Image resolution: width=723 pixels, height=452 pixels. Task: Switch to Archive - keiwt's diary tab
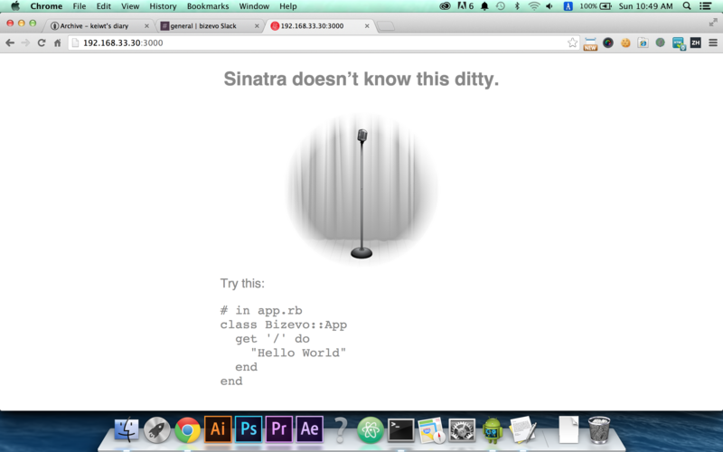pos(99,26)
